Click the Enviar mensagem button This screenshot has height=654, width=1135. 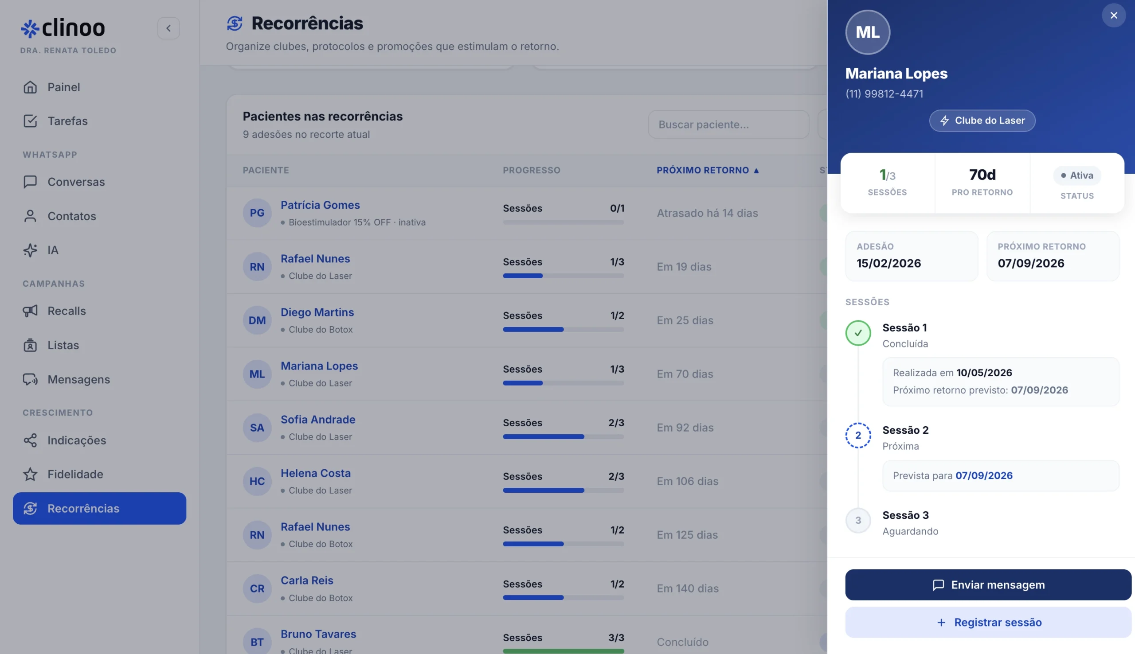(988, 585)
